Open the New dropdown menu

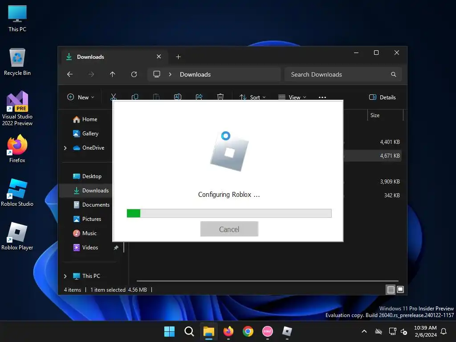81,98
